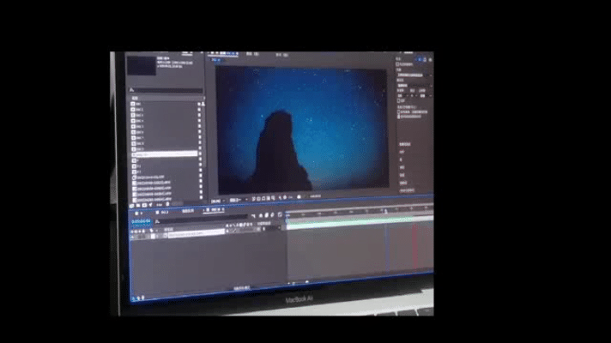Click the motion blur icon in timeline header
Screen dimensions: 611x343
[x=273, y=214]
